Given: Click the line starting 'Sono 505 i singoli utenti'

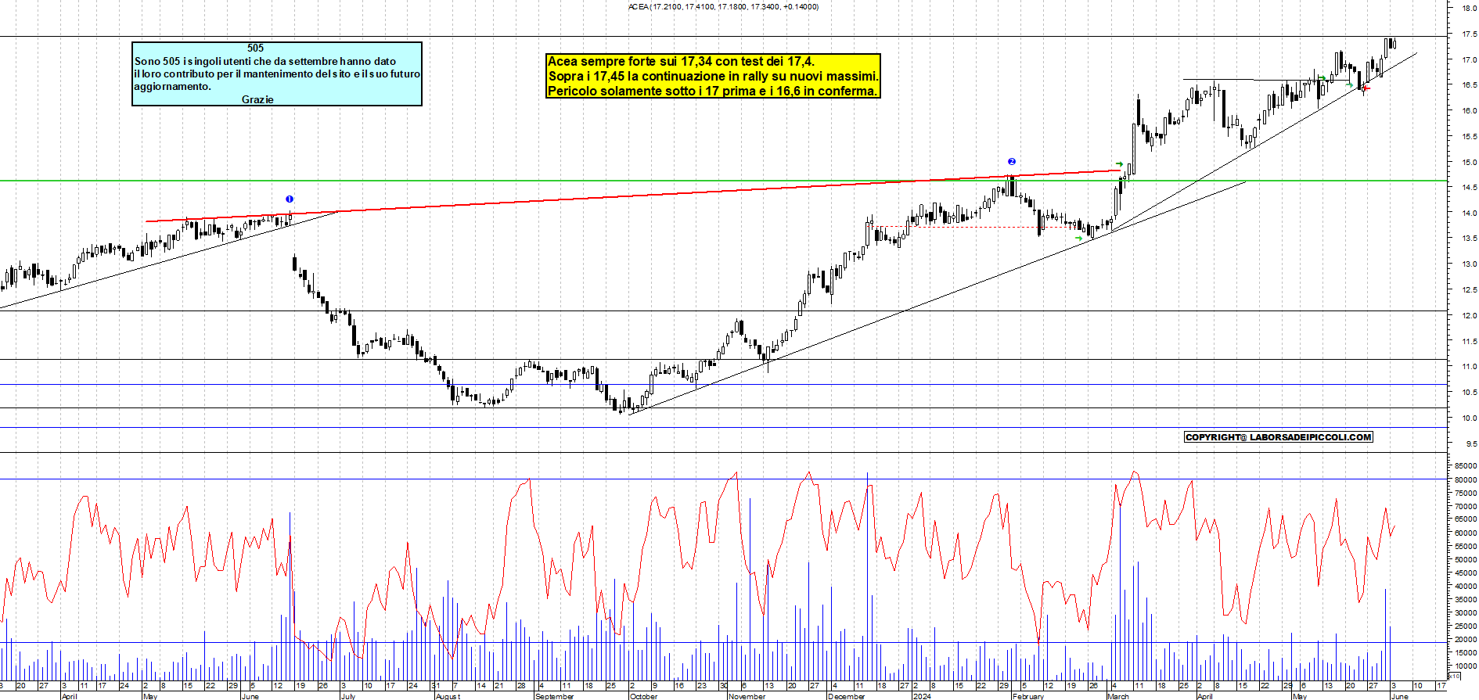Looking at the screenshot, I should (x=265, y=61).
